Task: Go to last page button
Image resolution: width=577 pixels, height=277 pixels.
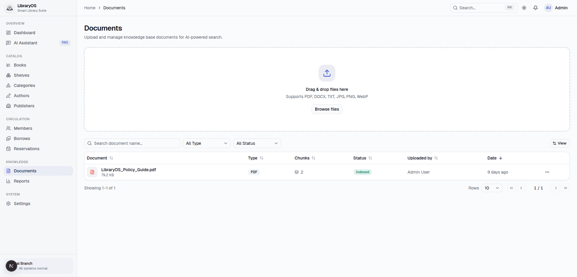Action: click(566, 188)
